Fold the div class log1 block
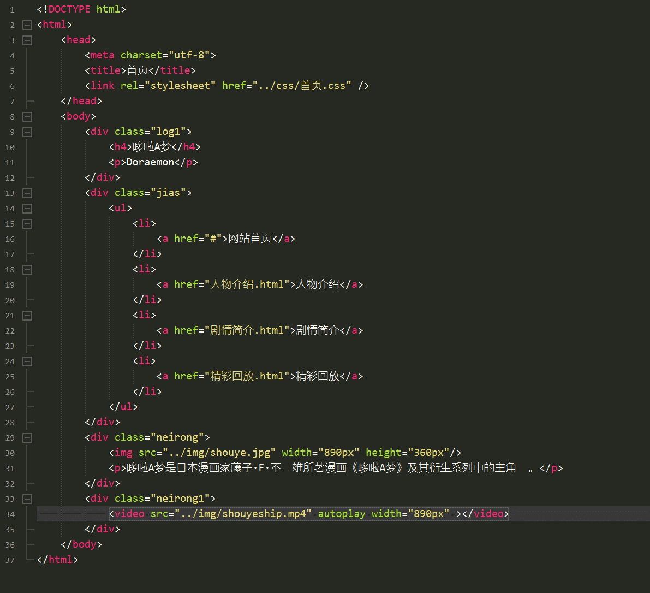 coord(27,132)
